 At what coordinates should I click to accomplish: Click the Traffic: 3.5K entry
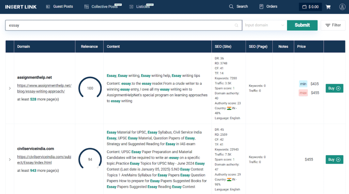click(x=223, y=83)
